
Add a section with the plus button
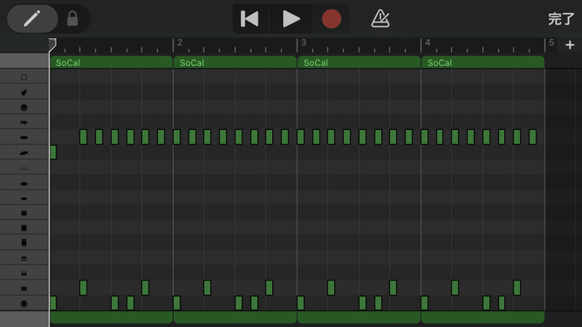click(570, 45)
